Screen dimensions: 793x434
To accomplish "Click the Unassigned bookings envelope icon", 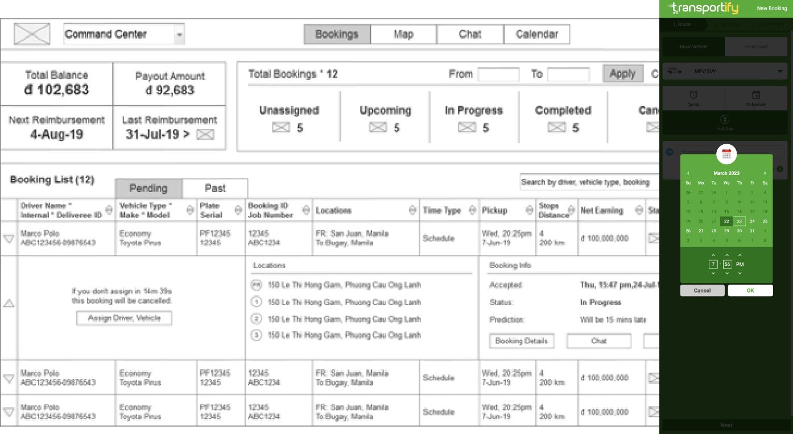I will click(x=280, y=128).
